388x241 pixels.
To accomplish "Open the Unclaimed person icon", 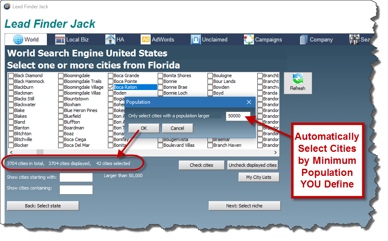I will [196, 39].
